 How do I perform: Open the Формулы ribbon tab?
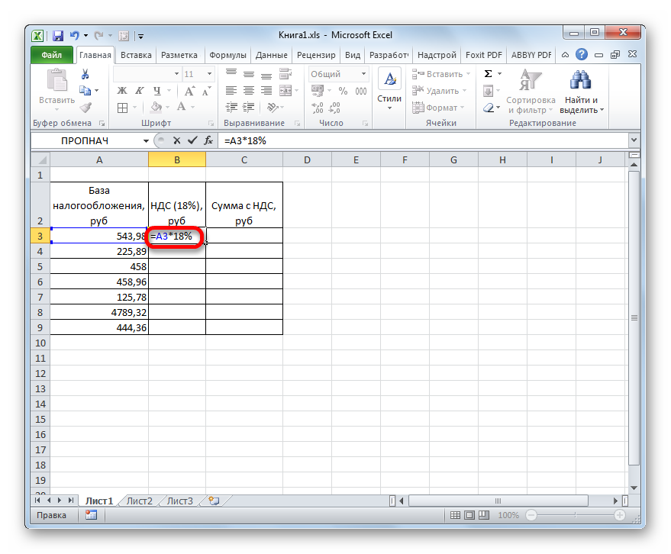[227, 55]
